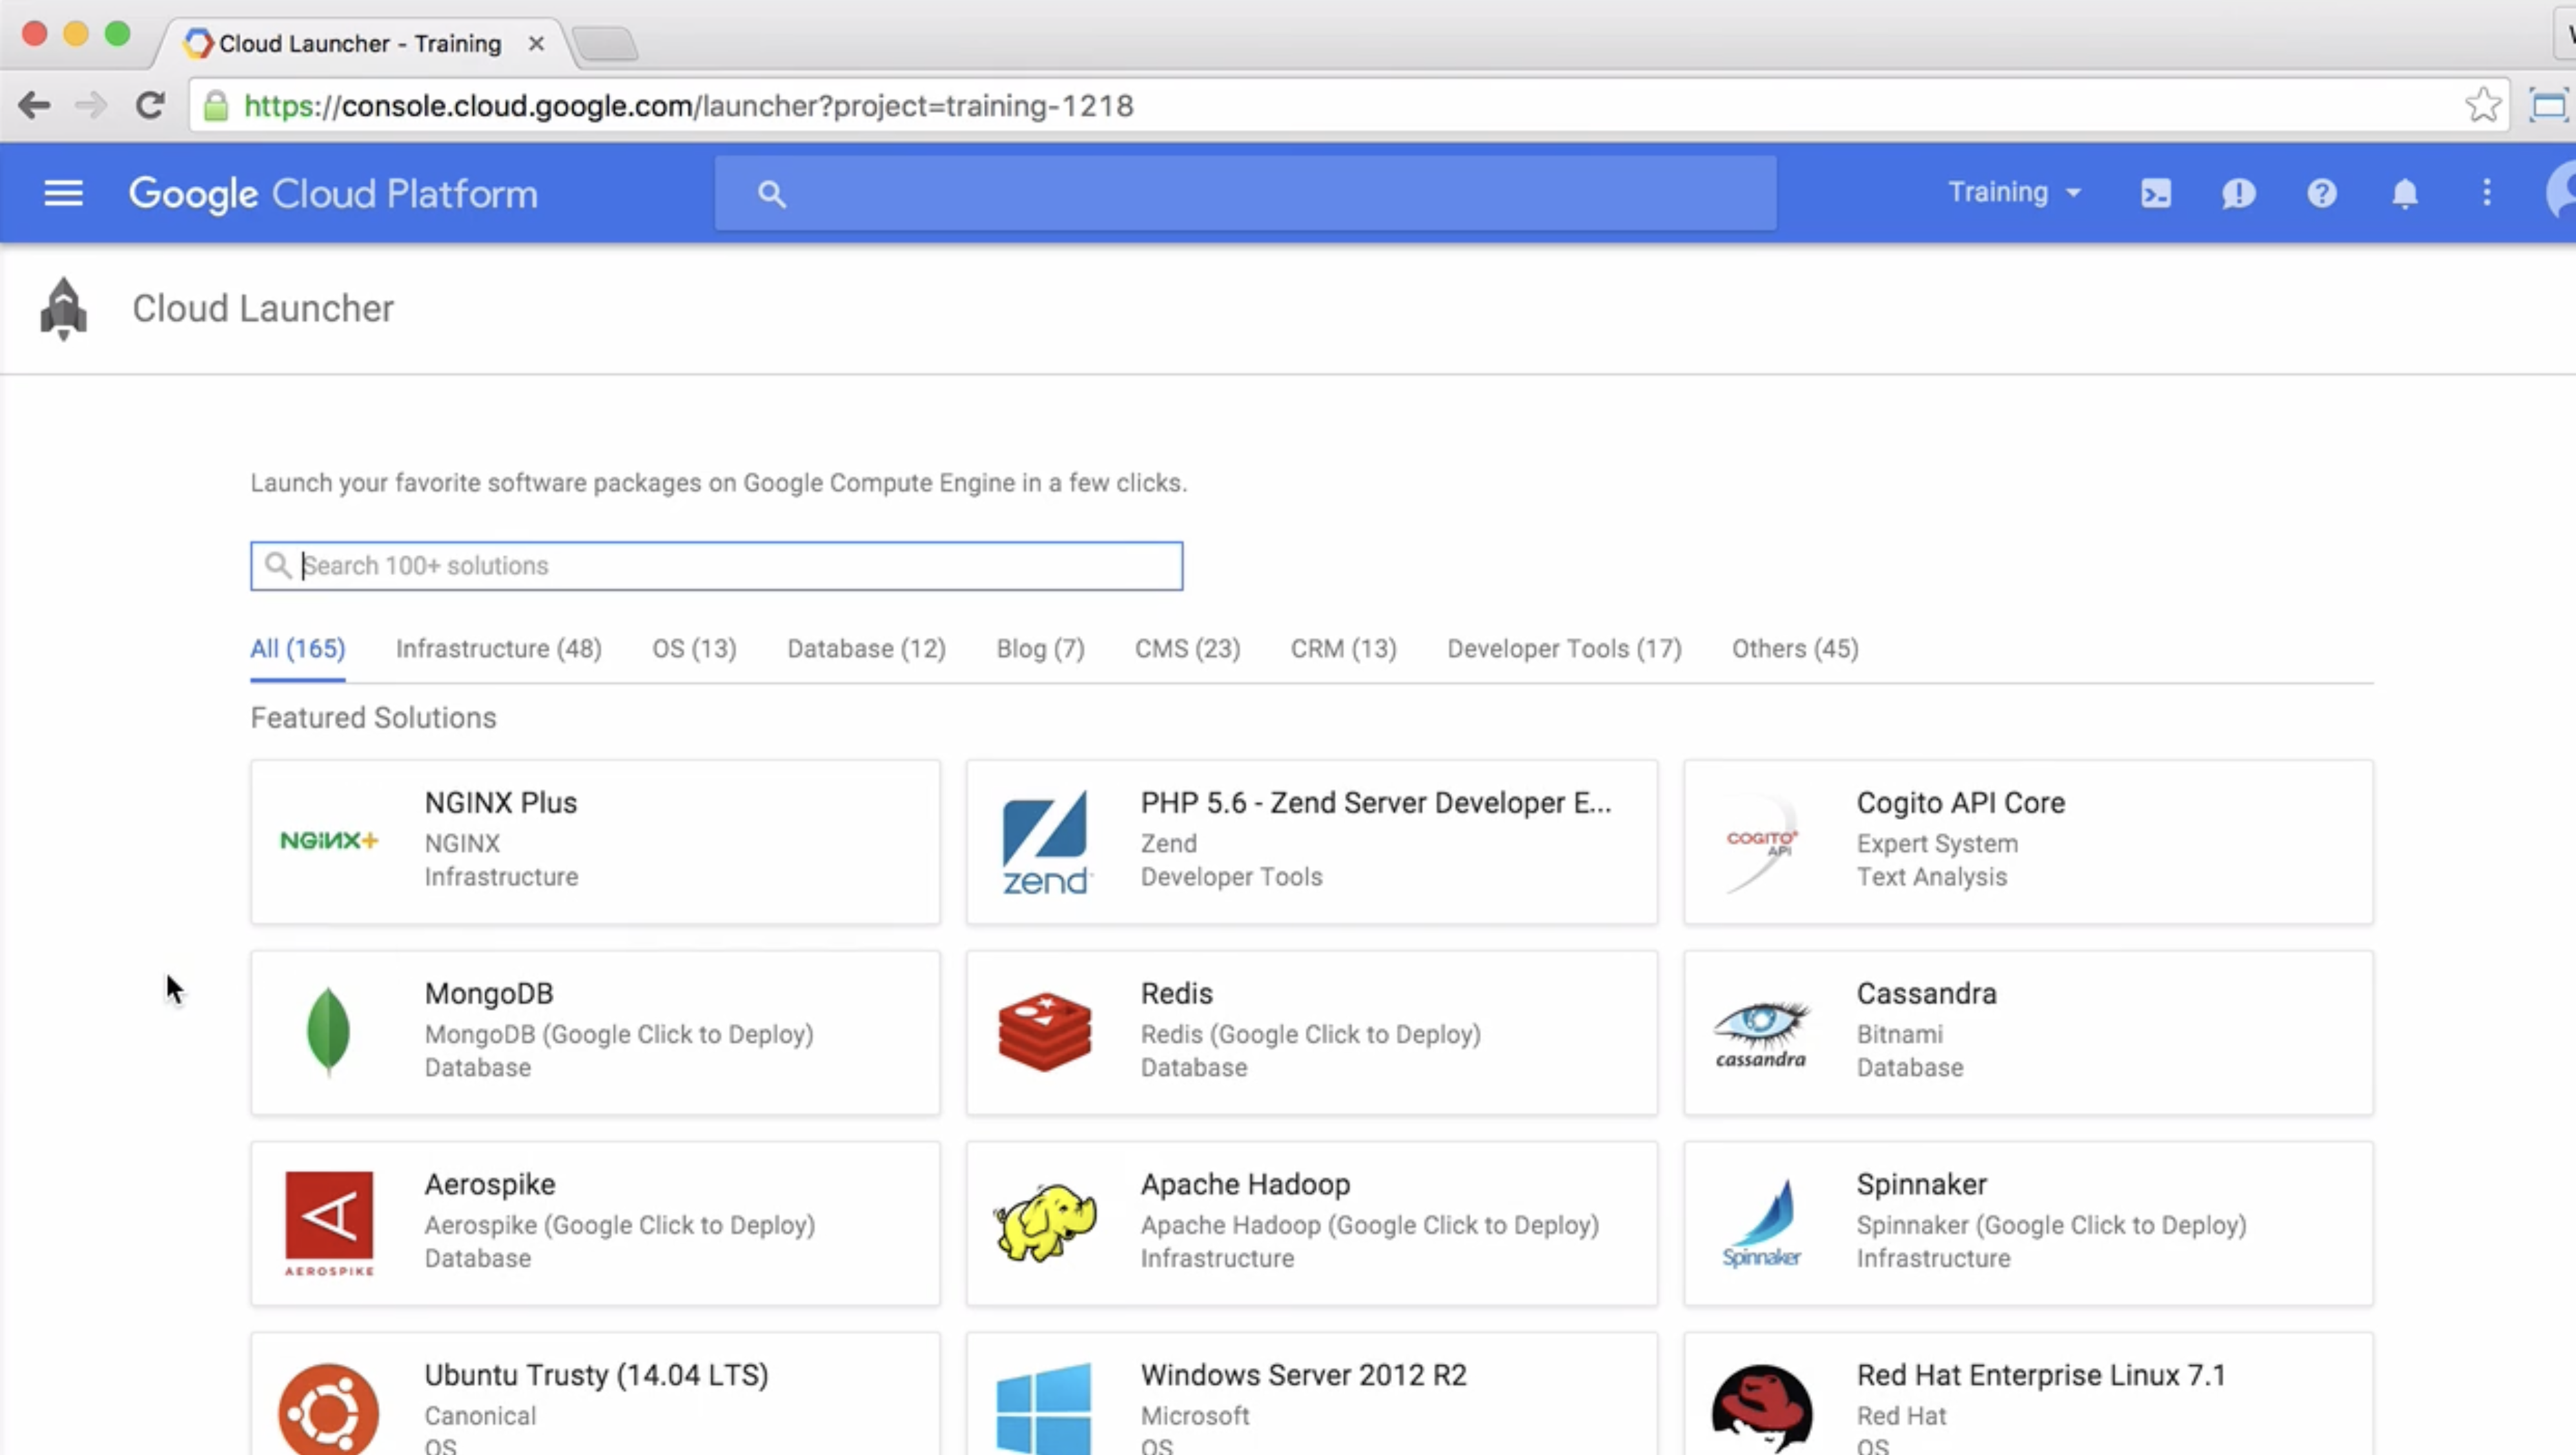Open a new browser tab
2576x1455 pixels.
[x=606, y=44]
